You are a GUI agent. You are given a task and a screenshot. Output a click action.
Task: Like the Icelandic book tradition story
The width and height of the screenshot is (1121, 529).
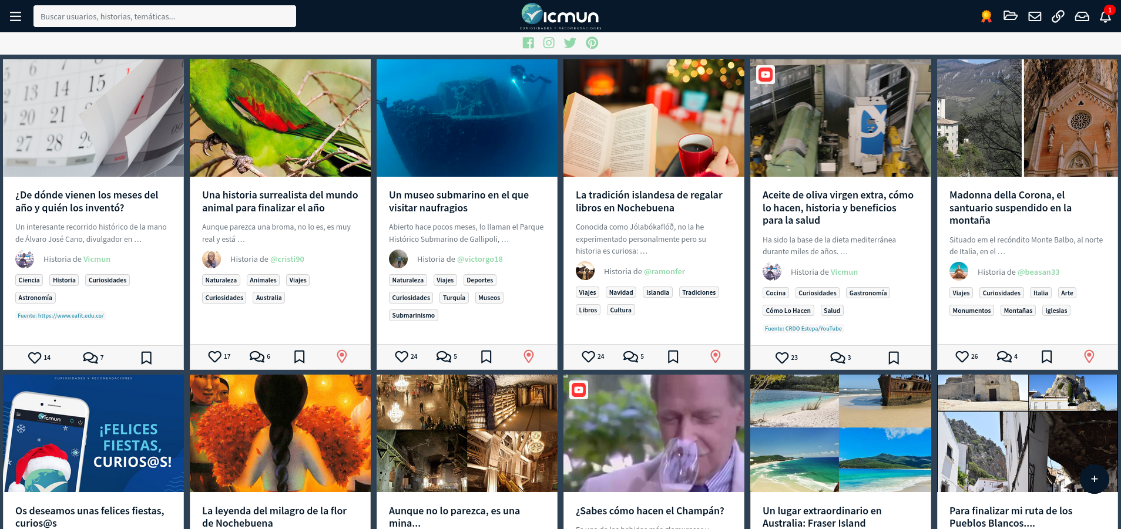[x=588, y=356]
